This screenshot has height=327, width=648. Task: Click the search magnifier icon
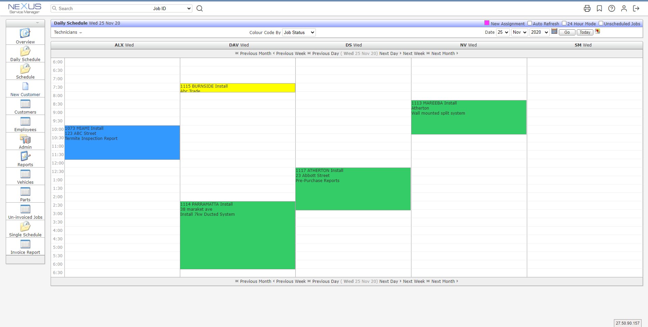[x=199, y=8]
